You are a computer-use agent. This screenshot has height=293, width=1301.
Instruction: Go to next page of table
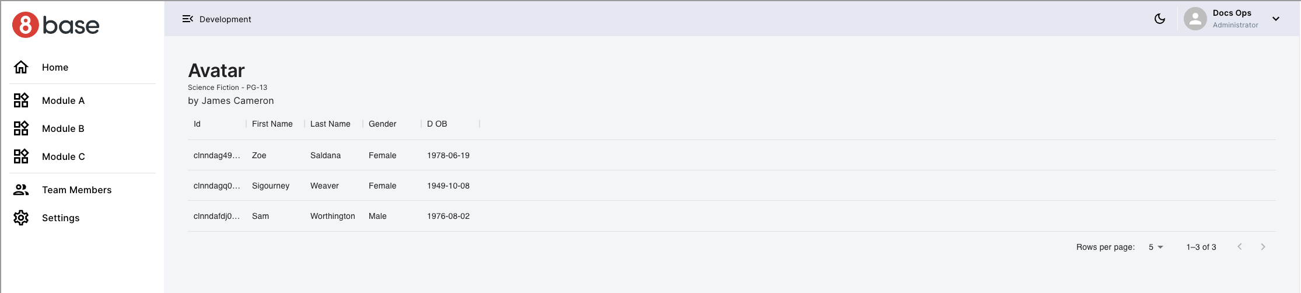click(x=1263, y=247)
